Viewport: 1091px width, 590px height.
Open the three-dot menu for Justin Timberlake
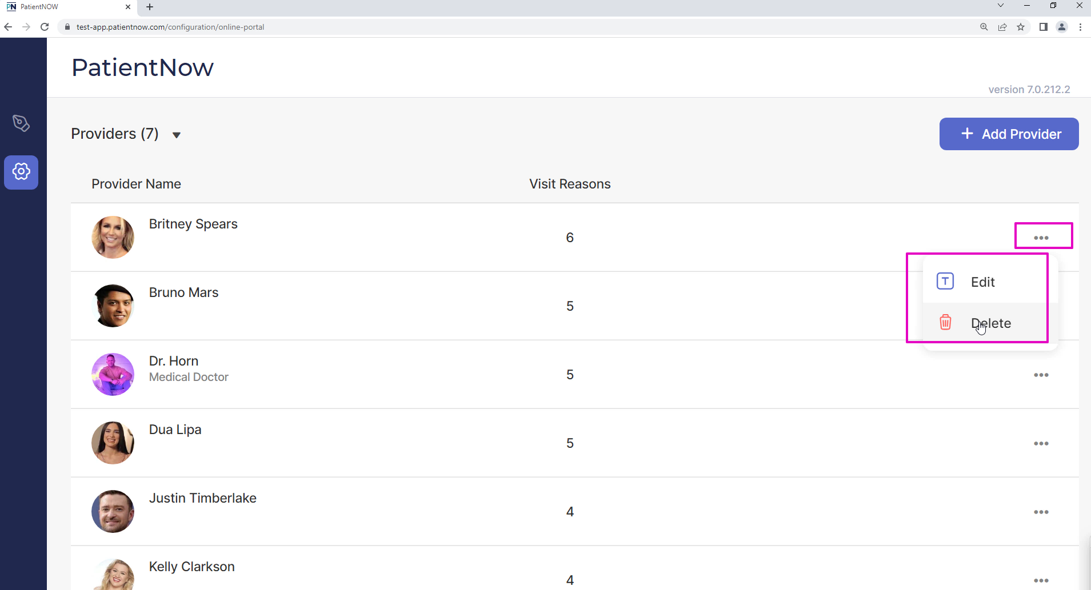[1041, 512]
